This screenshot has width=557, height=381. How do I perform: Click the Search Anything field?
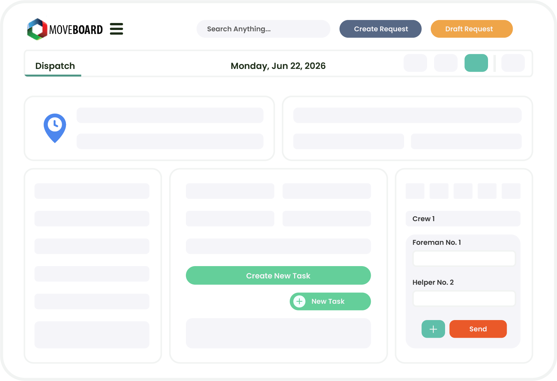click(263, 29)
